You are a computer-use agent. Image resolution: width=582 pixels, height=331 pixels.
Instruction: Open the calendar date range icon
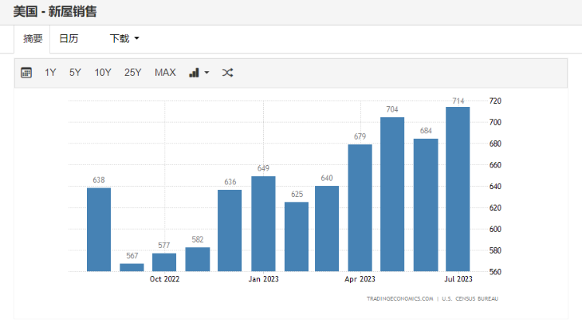tap(26, 73)
